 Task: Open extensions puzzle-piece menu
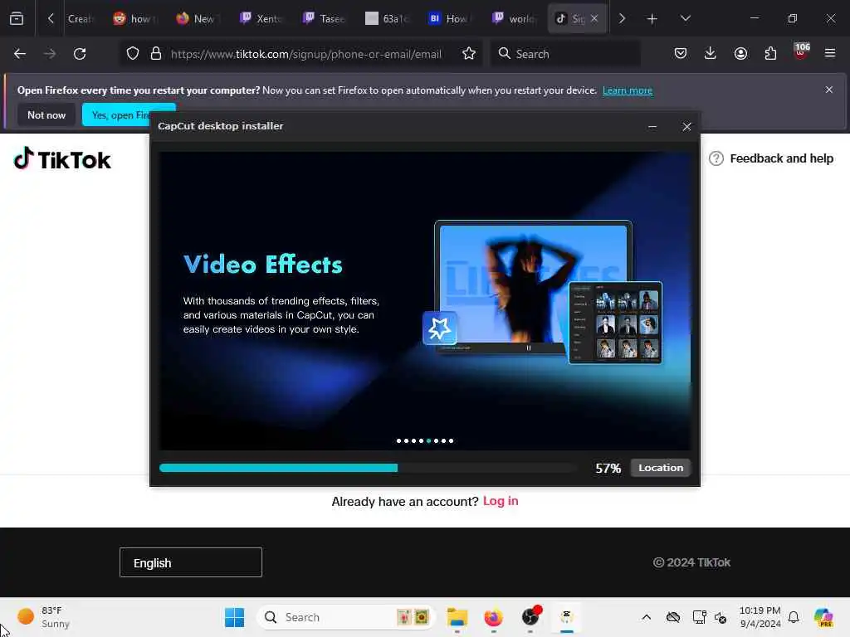click(770, 54)
